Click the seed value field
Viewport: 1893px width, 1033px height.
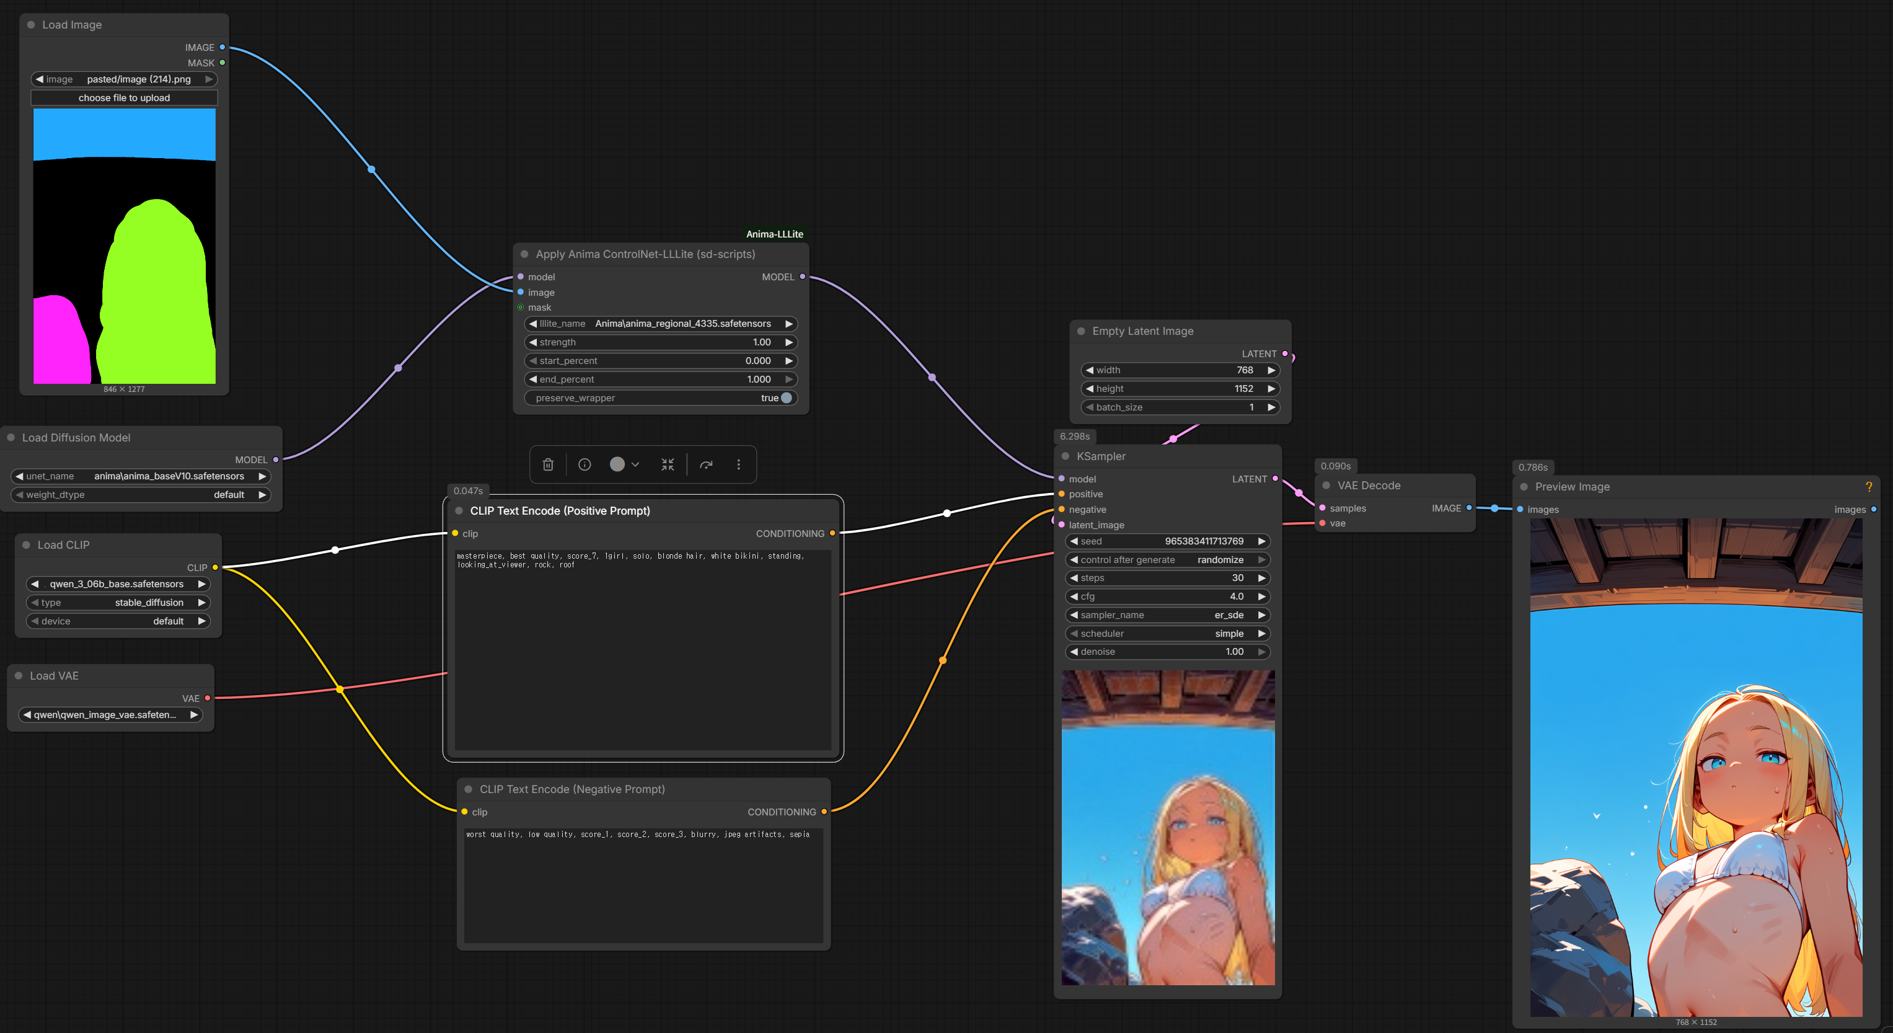tap(1168, 541)
